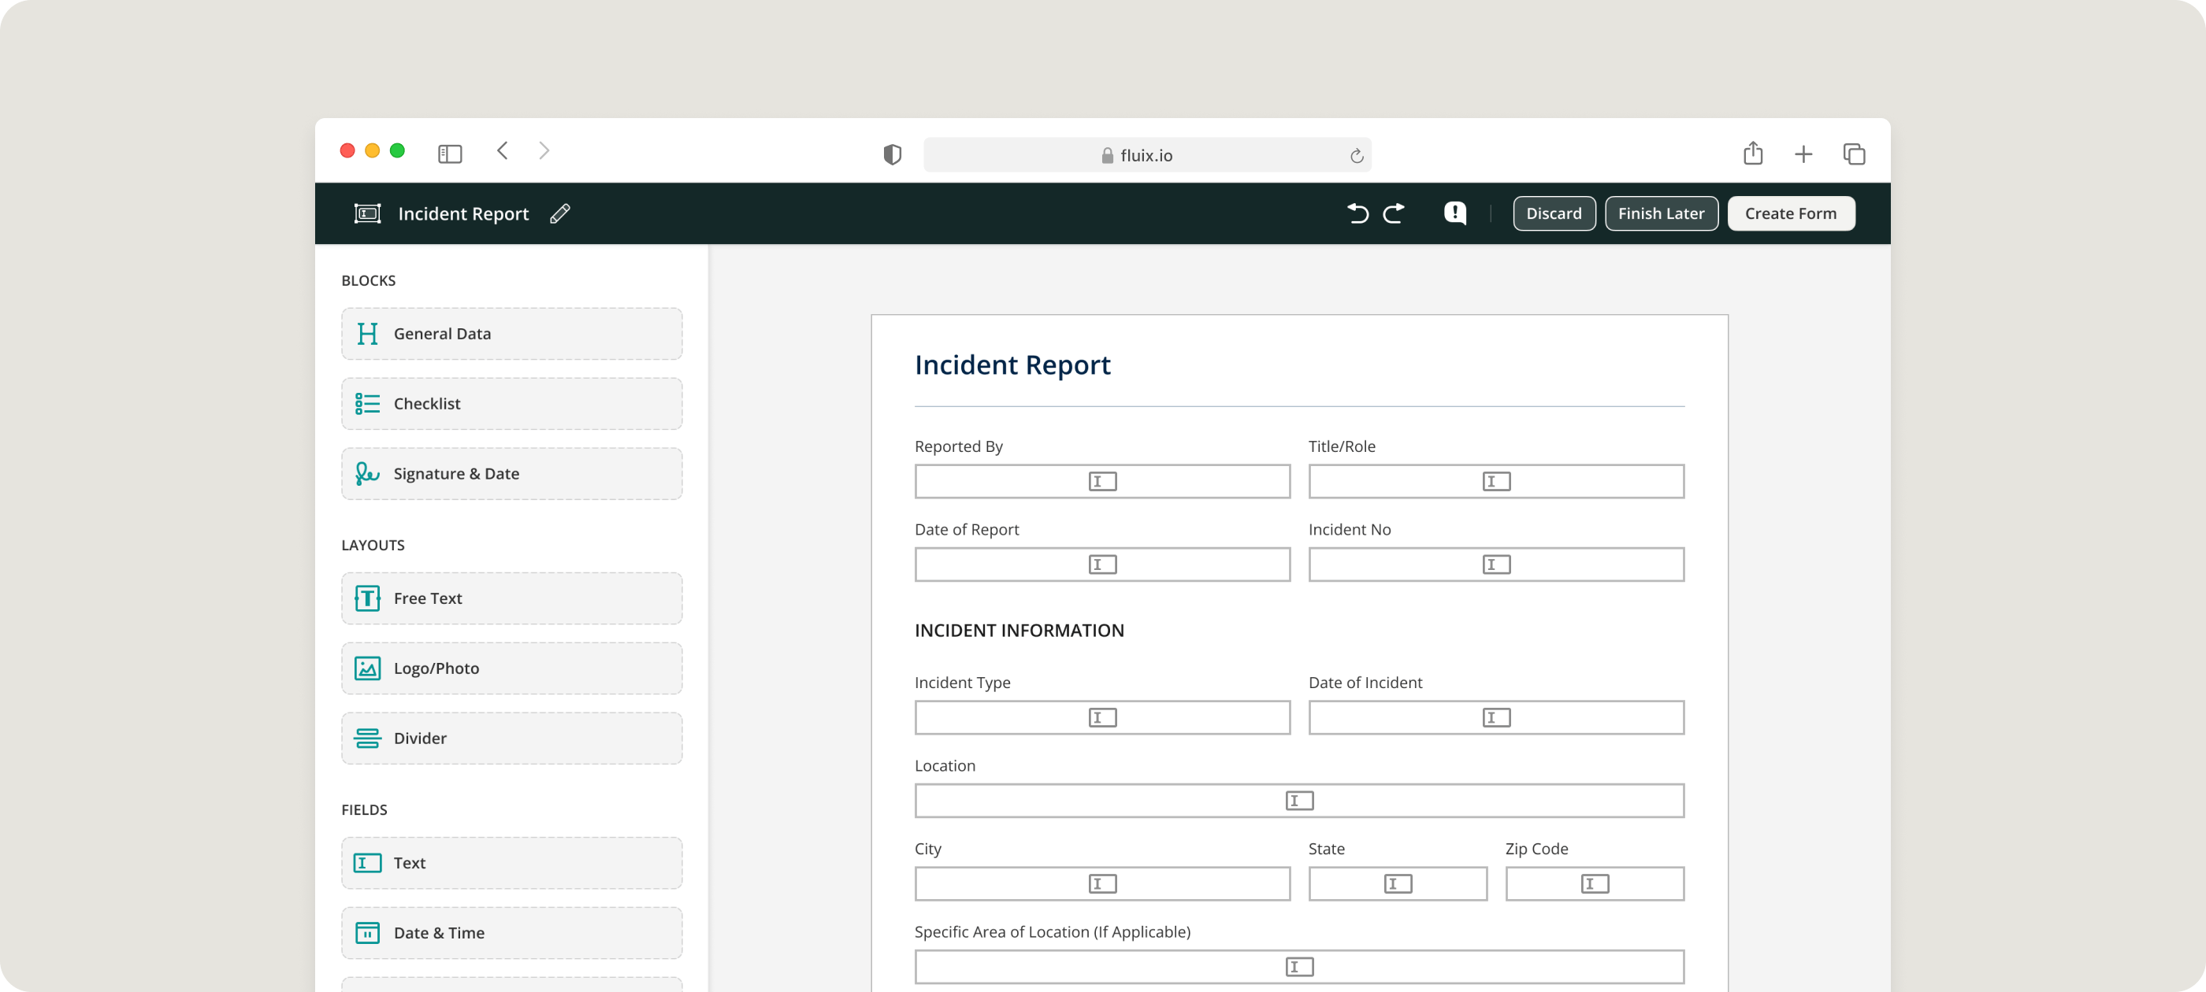Select the General Data block
Image resolution: width=2206 pixels, height=992 pixels.
[x=511, y=334]
